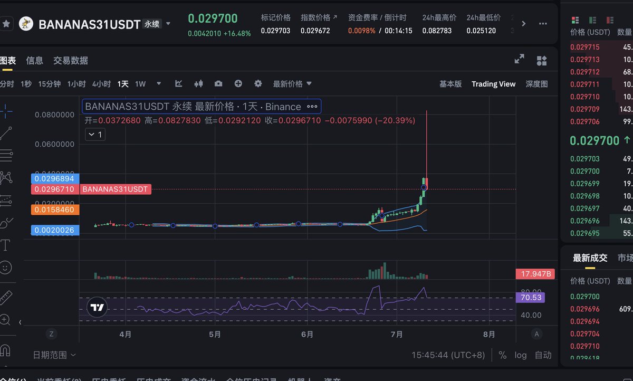
Task: Open the indicators icon in chart toolbar
Action: point(179,83)
